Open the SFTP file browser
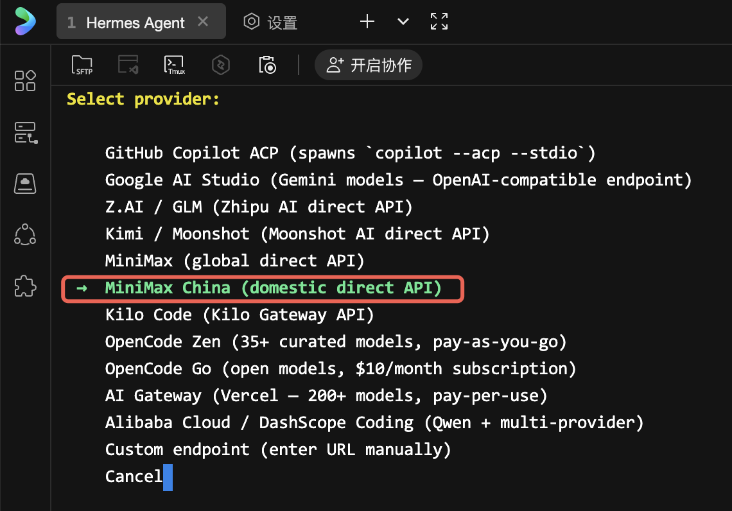Screen dimensions: 732x511 coord(82,64)
